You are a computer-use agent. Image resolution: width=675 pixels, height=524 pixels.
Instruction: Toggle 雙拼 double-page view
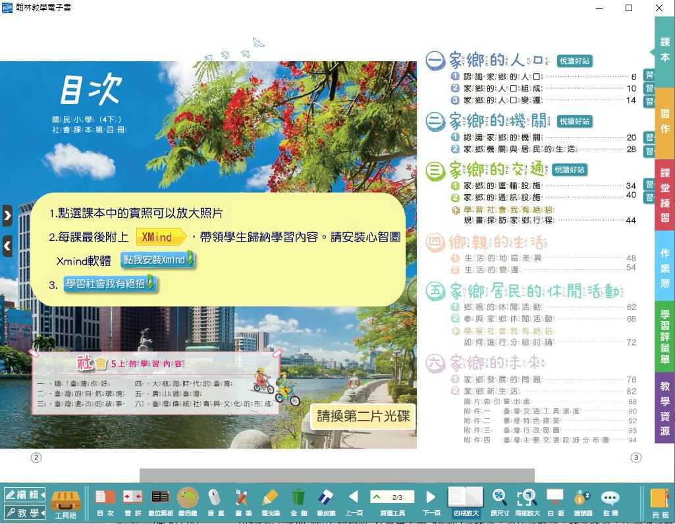[132, 502]
